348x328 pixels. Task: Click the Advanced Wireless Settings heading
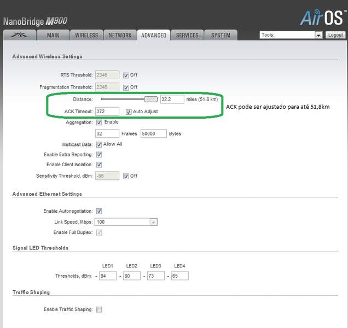47,56
